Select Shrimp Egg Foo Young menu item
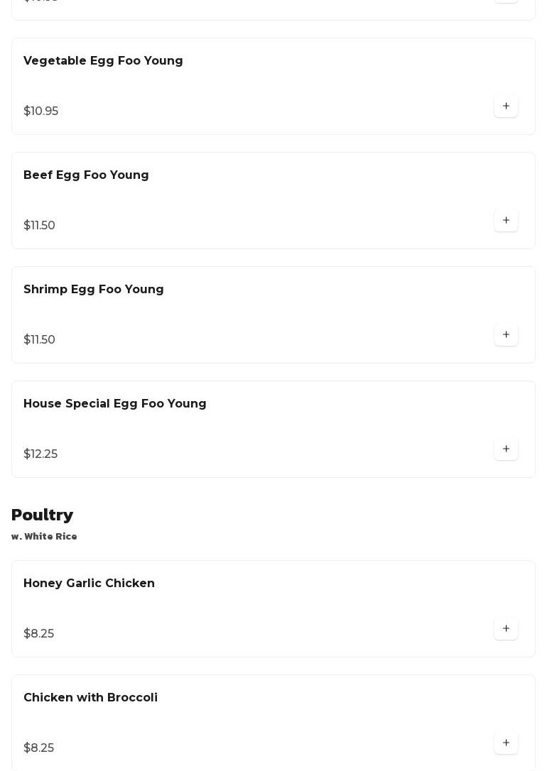 (x=94, y=290)
